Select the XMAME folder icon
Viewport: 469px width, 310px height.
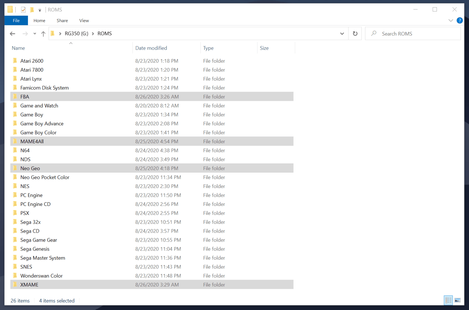click(15, 285)
